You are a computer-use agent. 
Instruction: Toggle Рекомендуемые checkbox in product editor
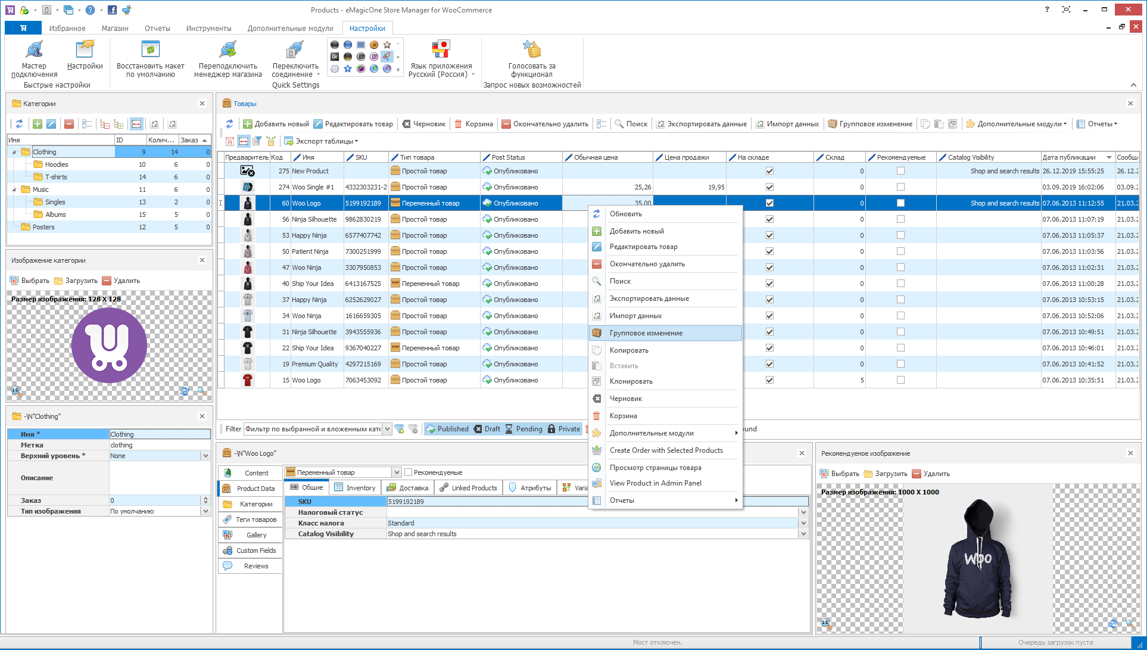point(409,472)
